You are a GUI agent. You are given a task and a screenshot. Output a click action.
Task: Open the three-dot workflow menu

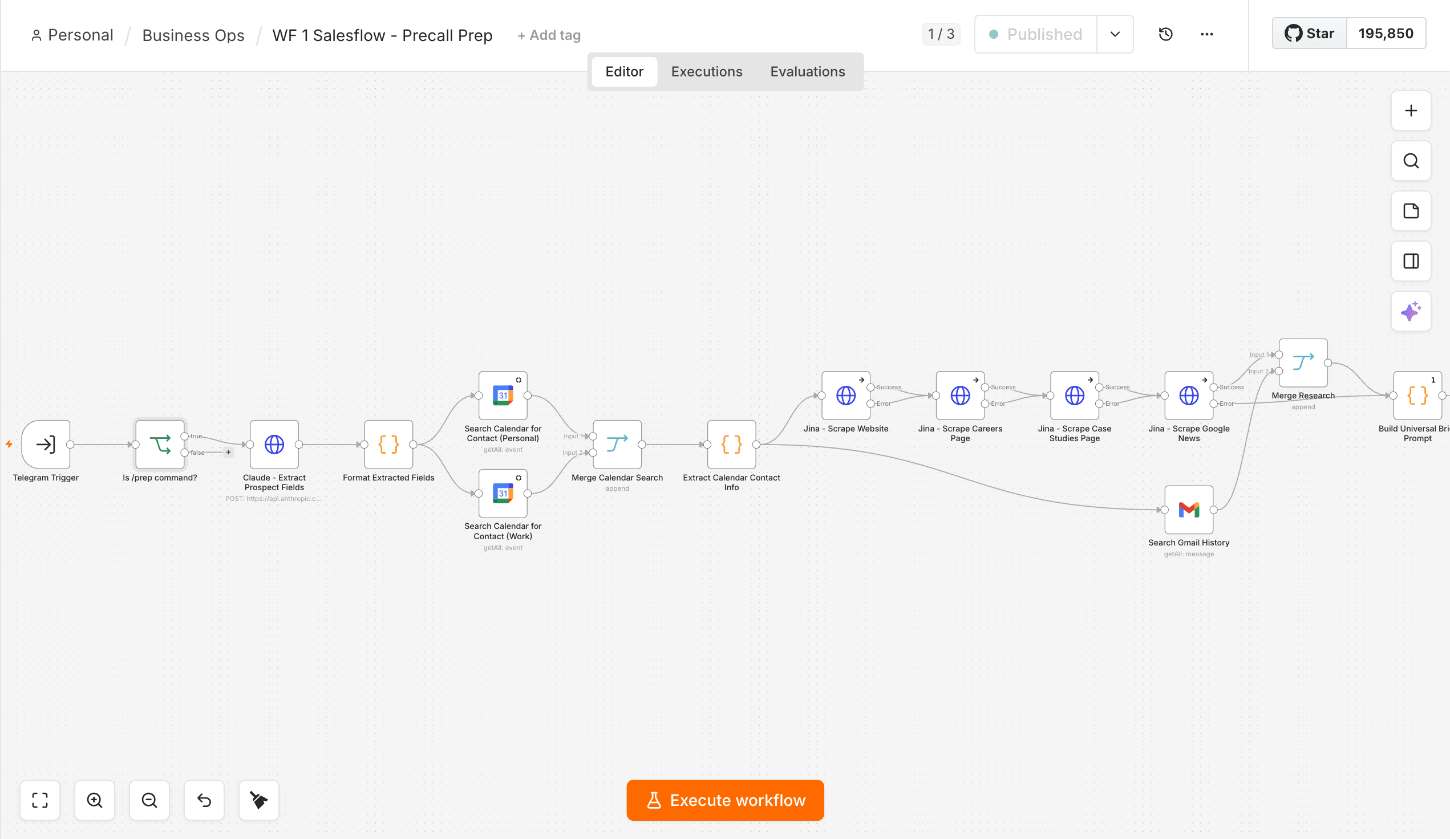(x=1206, y=34)
